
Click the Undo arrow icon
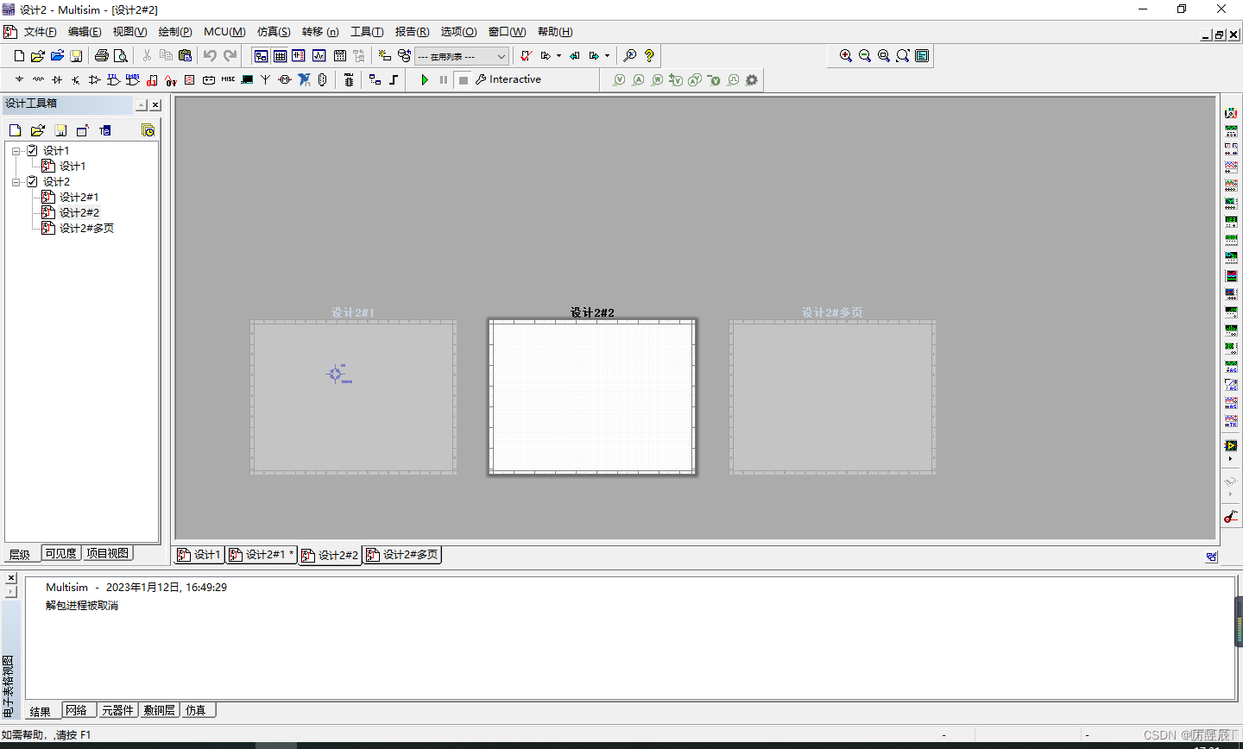210,55
